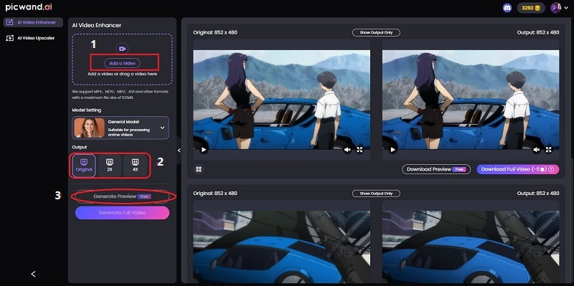Click Generate Full Video button
Image resolution: width=574 pixels, height=286 pixels.
click(122, 213)
